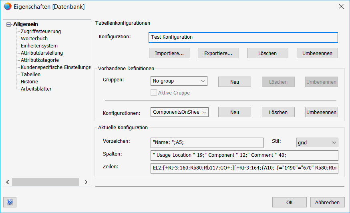Click into the Spalten input field
Image resolution: width=350 pixels, height=213 pixels.
pyautogui.click(x=244, y=155)
